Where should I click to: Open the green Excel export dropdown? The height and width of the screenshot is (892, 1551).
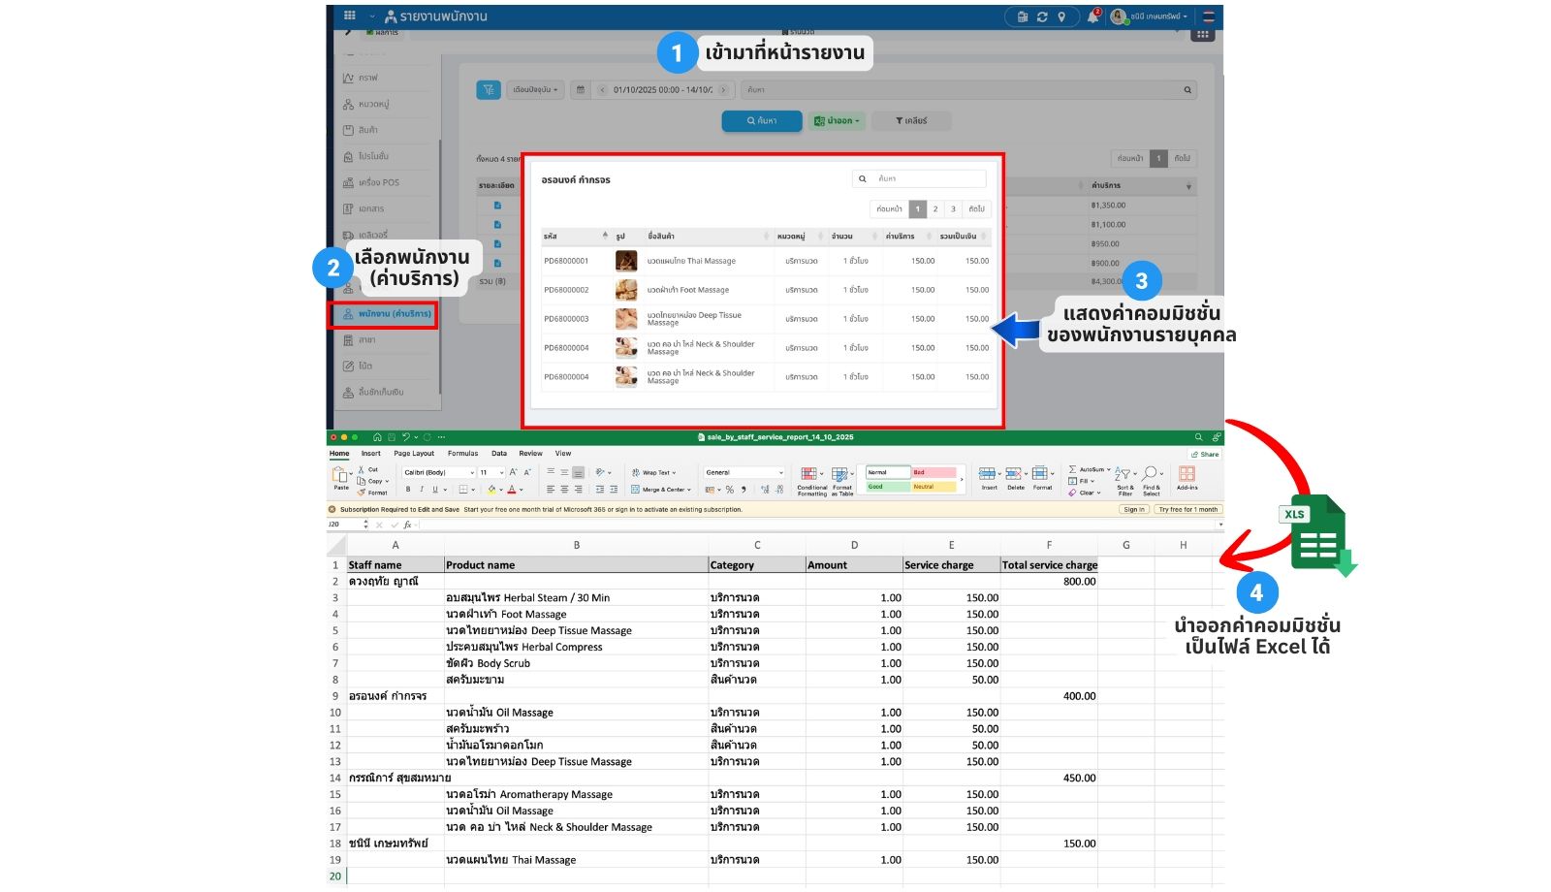click(x=837, y=121)
